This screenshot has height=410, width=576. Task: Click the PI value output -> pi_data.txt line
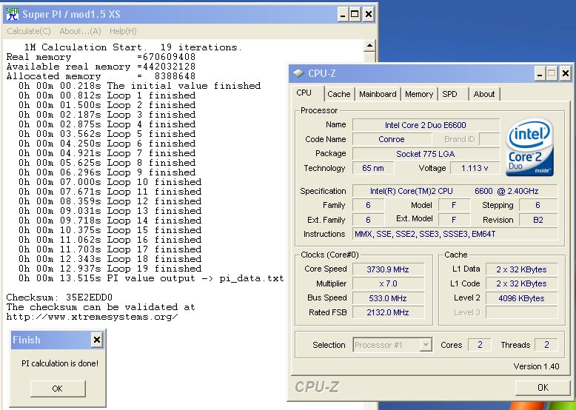[x=151, y=278]
